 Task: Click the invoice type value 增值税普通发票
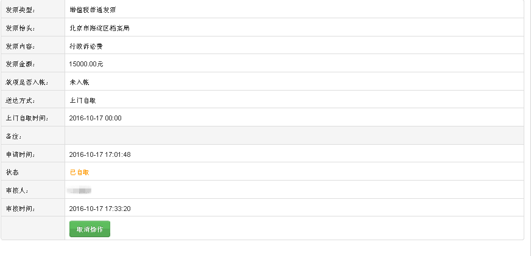point(93,10)
